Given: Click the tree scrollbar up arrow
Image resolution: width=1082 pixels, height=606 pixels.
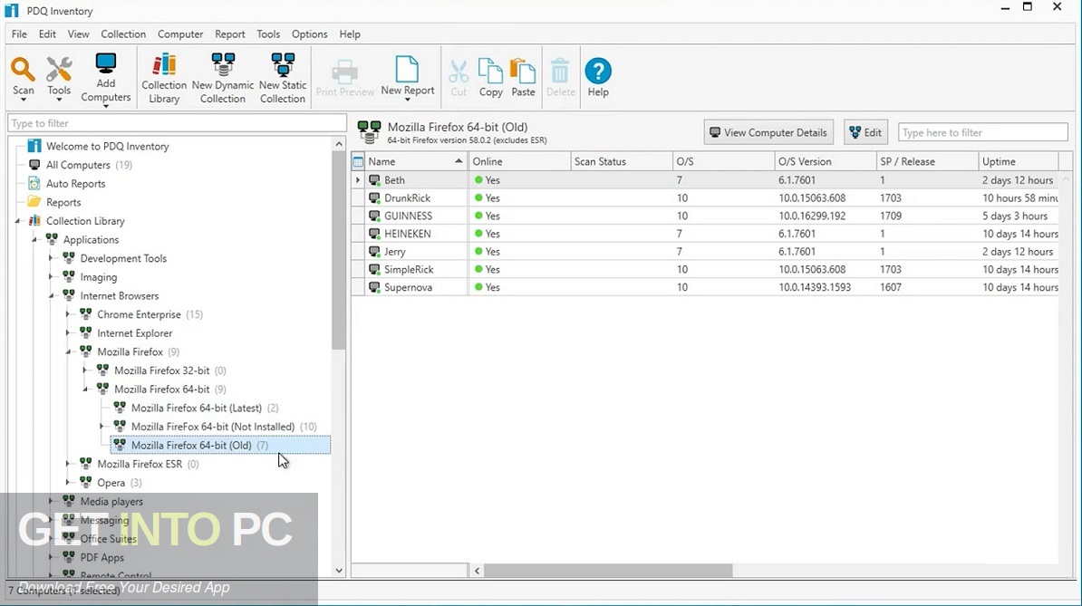Looking at the screenshot, I should pos(339,144).
